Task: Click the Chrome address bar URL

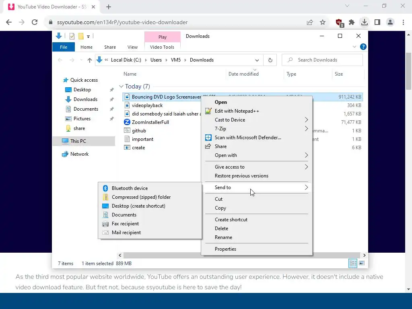Action: pos(122,23)
